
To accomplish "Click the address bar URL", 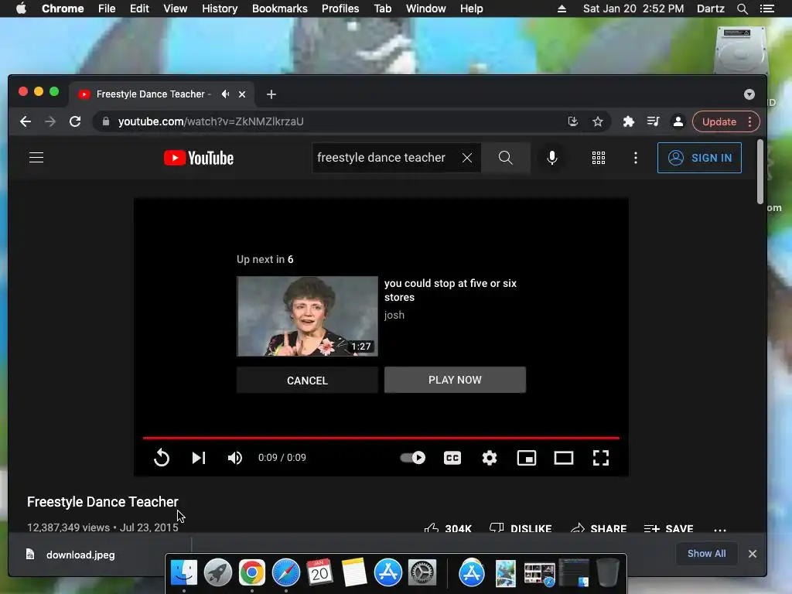I will [210, 121].
